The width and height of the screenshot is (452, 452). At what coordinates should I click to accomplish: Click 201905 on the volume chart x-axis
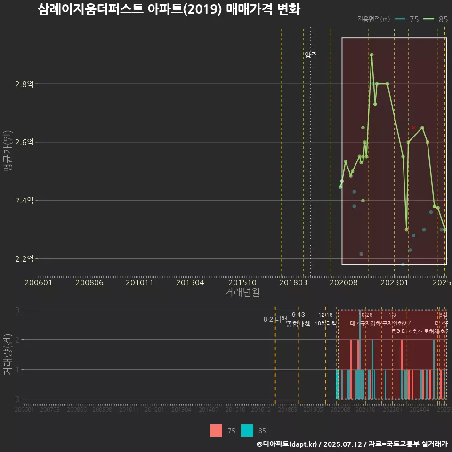[313, 409]
